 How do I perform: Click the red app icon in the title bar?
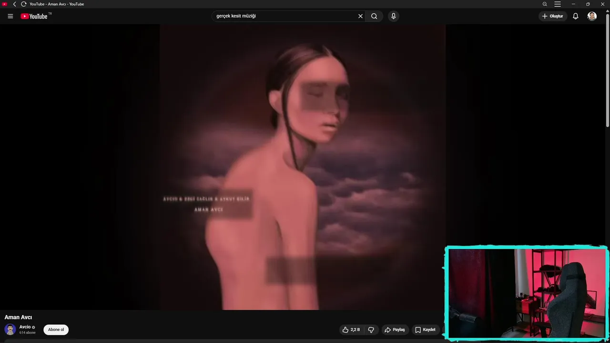(x=5, y=4)
